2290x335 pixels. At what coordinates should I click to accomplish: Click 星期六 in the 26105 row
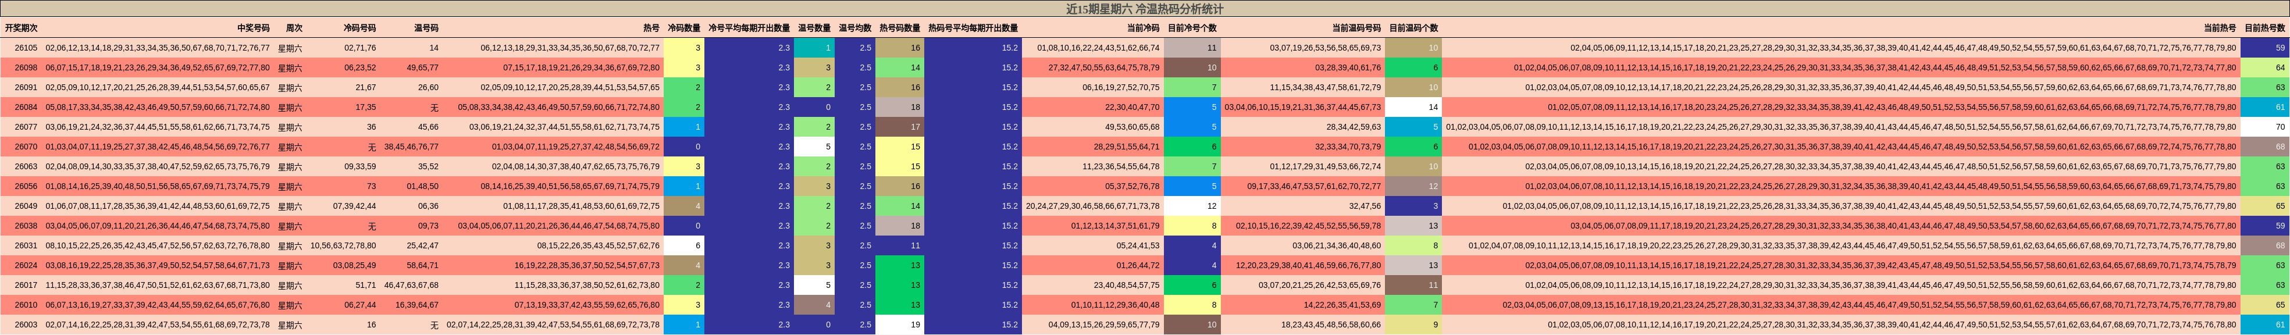(290, 48)
